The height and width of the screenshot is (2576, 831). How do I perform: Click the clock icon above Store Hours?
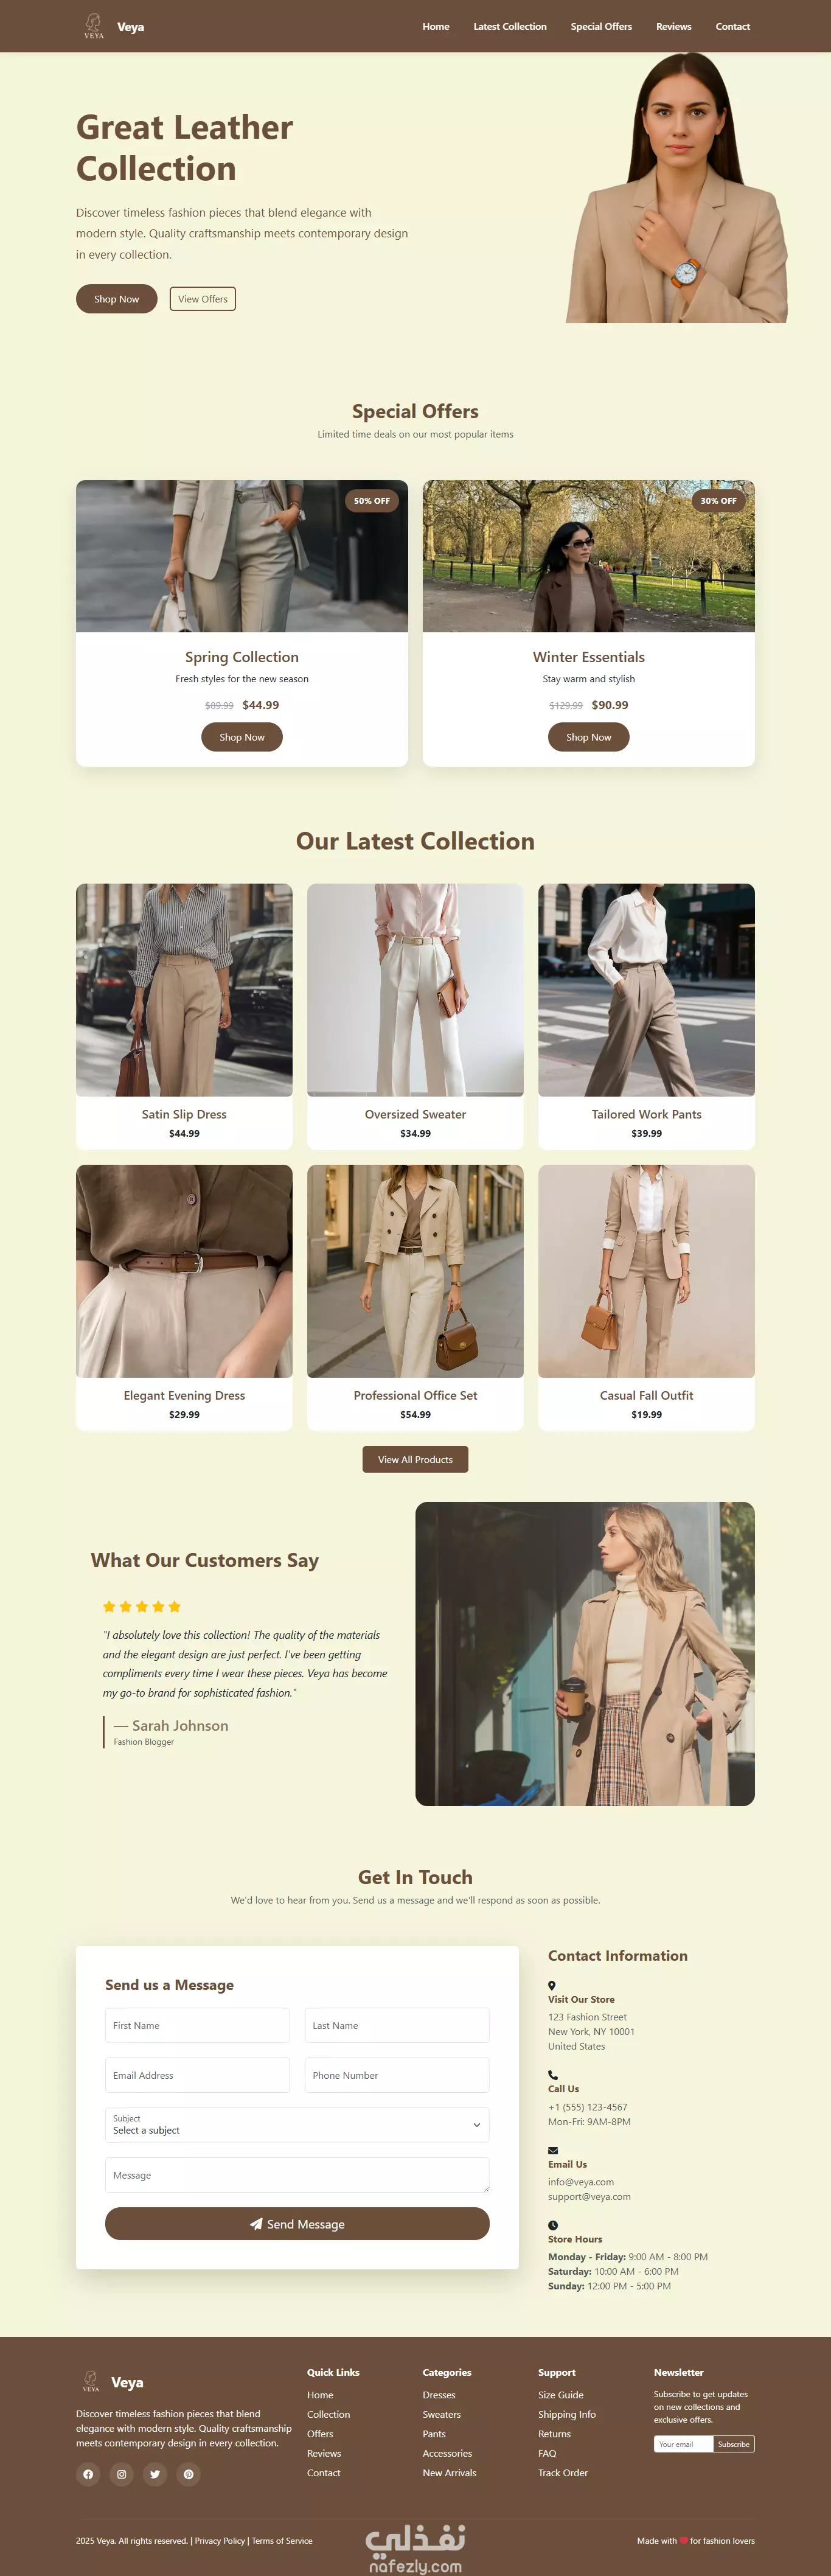pos(553,2225)
